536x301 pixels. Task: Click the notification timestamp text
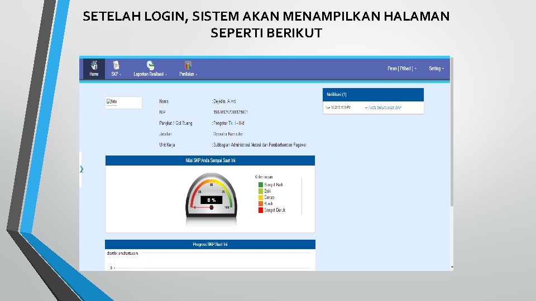tap(338, 108)
